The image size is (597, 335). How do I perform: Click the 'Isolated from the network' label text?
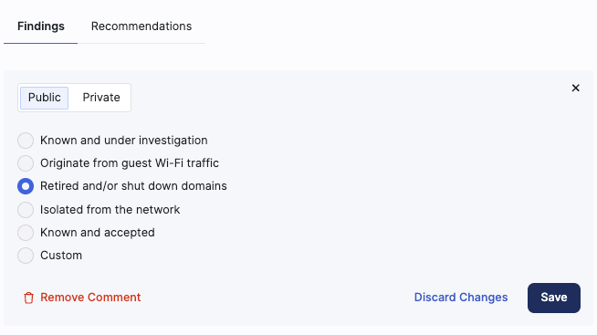110,210
